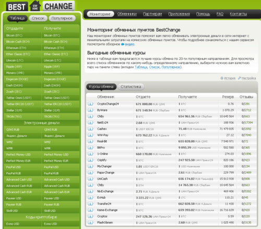Image resolution: width=261 pixels, height=229 pixels.
Task: Click the info icon next to CryptoChange24
Action: [x=90, y=104]
